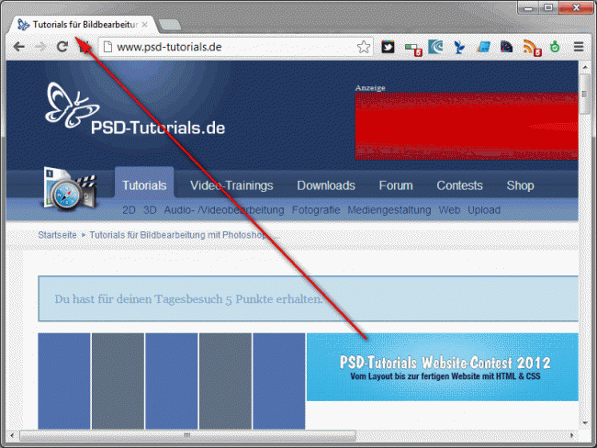Screen dimensions: 597x448
Task: Click the green toggle extension with badge
Action: point(413,49)
